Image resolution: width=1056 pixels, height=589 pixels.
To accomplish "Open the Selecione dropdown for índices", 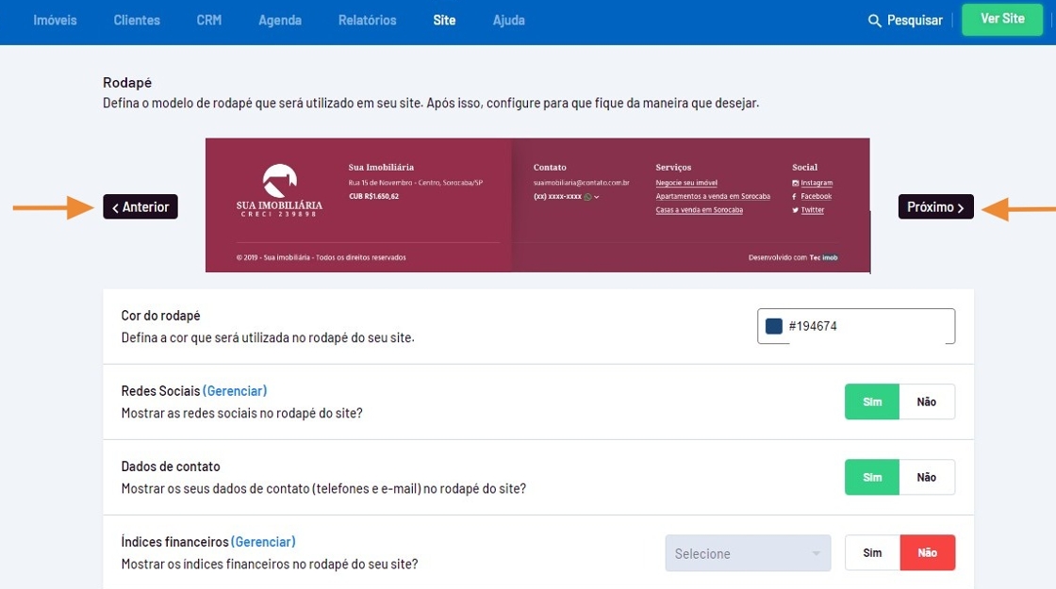I will (748, 553).
